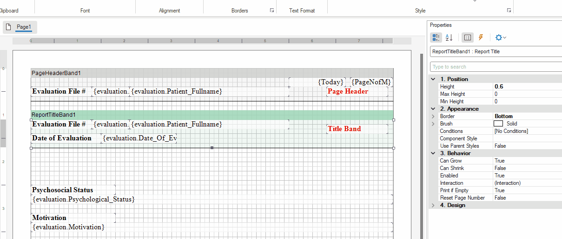This screenshot has height=239, width=562.
Task: Select the Motivation heading
Action: tap(73, 218)
